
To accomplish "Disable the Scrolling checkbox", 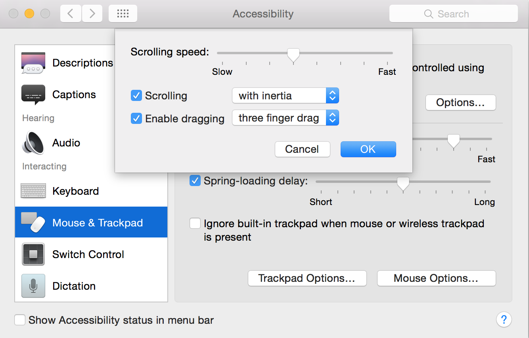I will [136, 96].
